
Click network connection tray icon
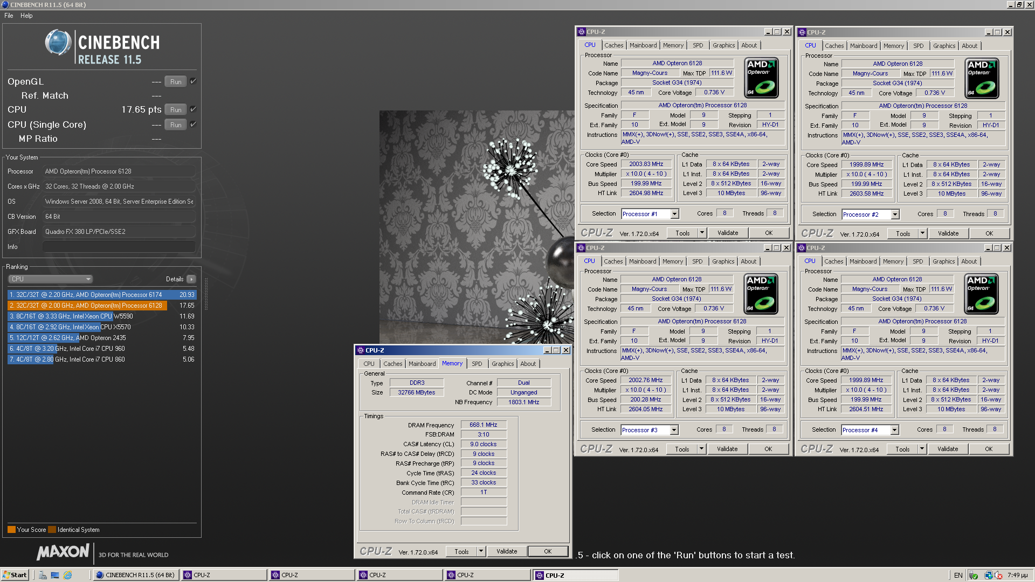coord(988,575)
